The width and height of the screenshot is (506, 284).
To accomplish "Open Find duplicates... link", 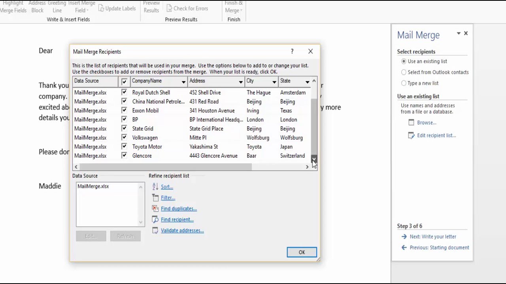I will (179, 209).
